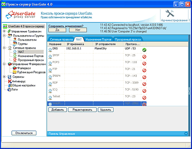Screen dimensions: 192x149
Task: Select the NAT tab
Action: [x=79, y=39]
